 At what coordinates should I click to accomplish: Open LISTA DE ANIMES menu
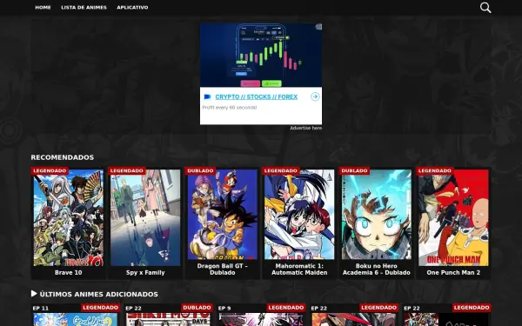coord(84,7)
